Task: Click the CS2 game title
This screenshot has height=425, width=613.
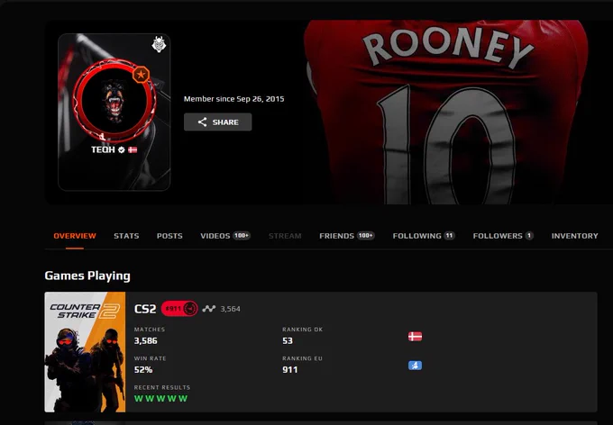Action: [145, 309]
